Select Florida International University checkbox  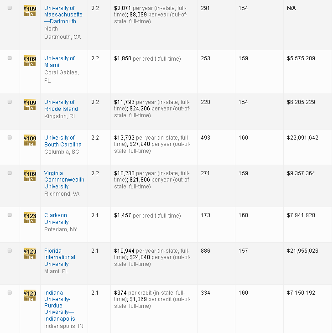[10, 251]
